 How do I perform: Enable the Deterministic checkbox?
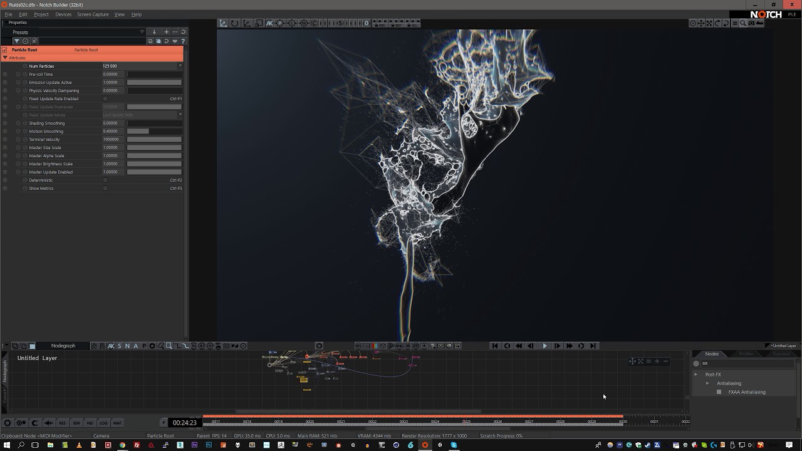[x=105, y=180]
